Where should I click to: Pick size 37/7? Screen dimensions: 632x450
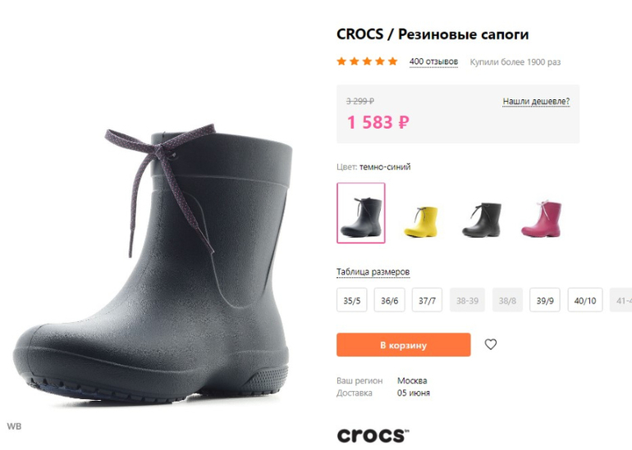pos(427,301)
